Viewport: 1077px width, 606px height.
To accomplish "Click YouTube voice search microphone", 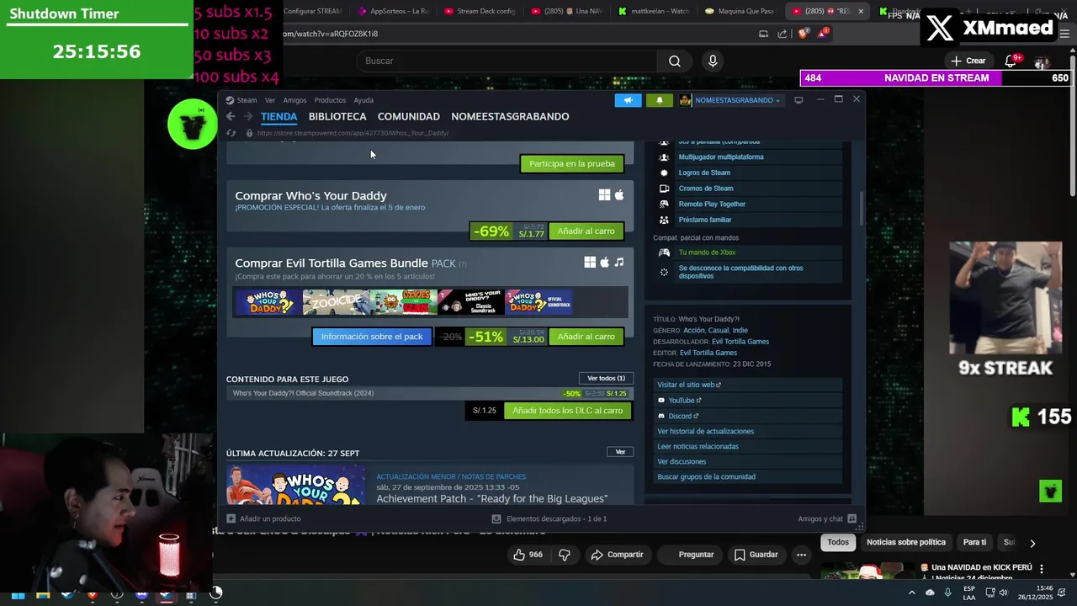I will 713,61.
